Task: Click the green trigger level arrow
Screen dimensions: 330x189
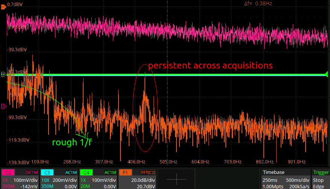Action: coord(326,74)
